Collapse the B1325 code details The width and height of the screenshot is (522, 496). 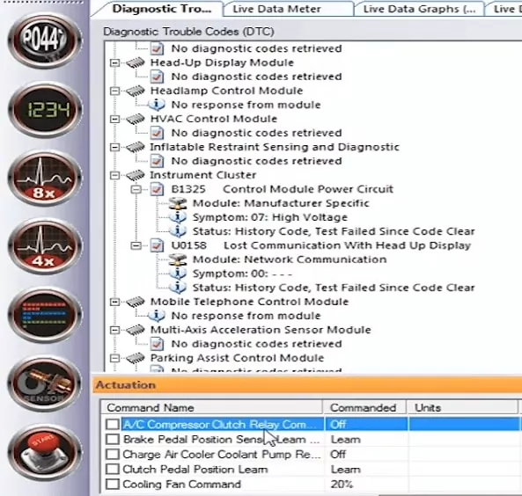click(x=136, y=189)
